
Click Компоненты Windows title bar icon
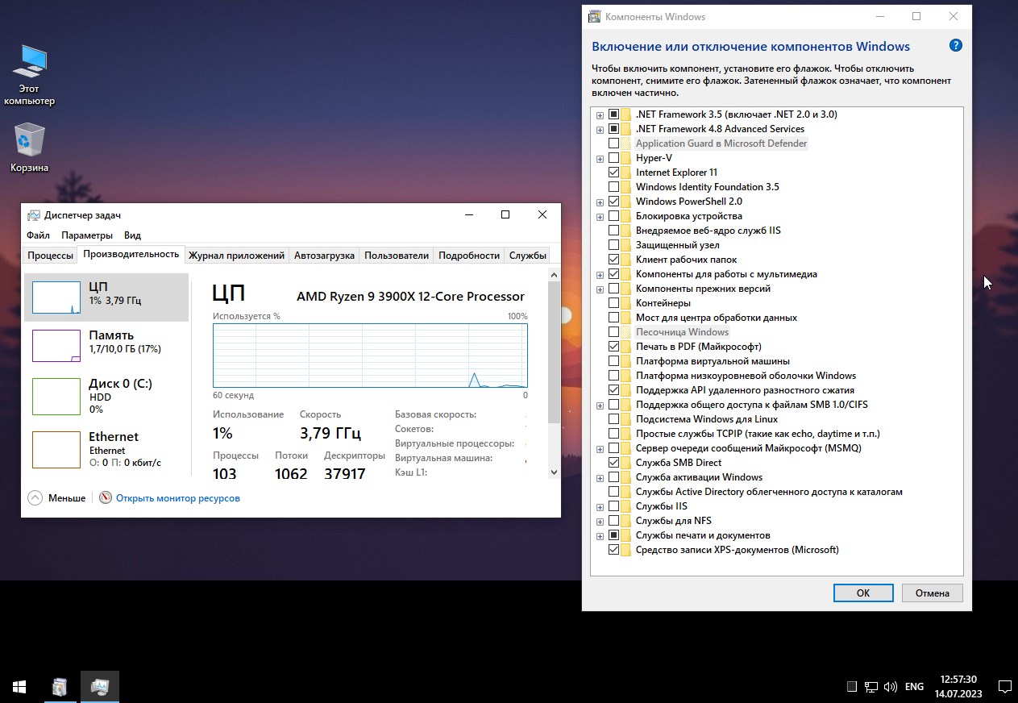(x=594, y=16)
